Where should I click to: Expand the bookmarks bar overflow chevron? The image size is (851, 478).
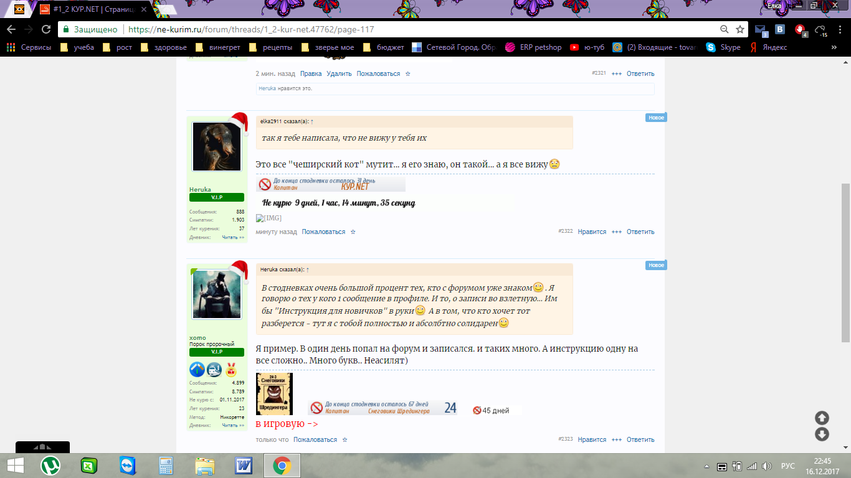coord(834,47)
